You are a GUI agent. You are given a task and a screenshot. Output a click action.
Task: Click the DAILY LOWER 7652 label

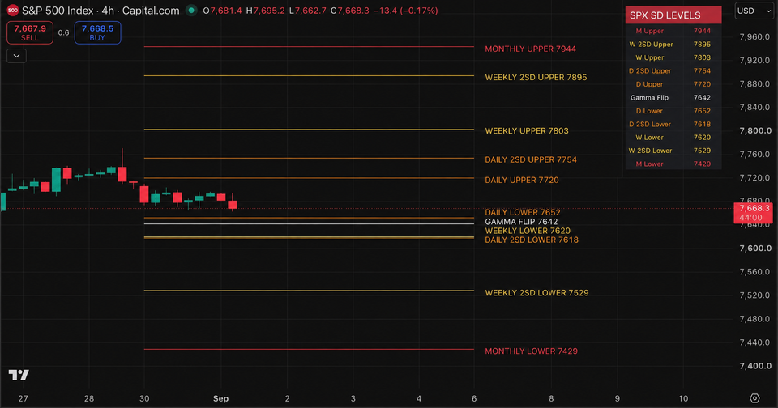[523, 212]
